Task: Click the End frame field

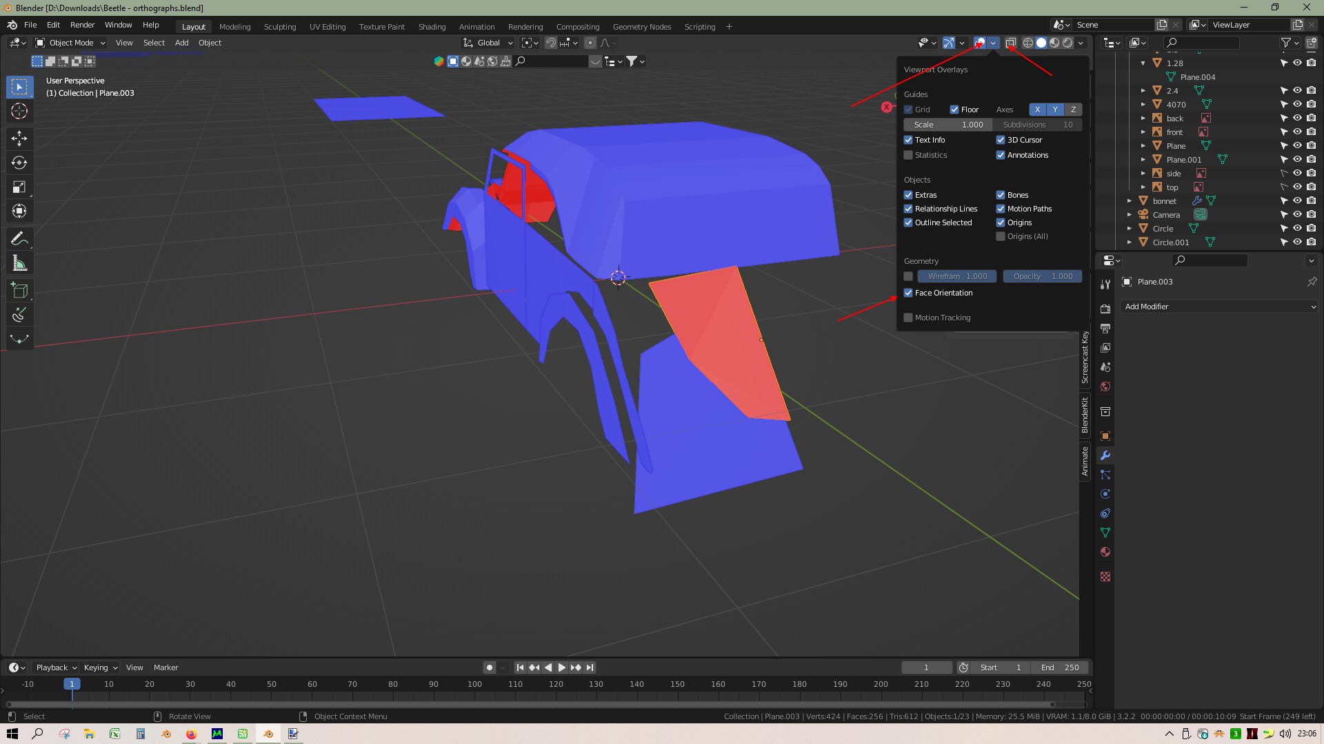Action: (x=1060, y=668)
